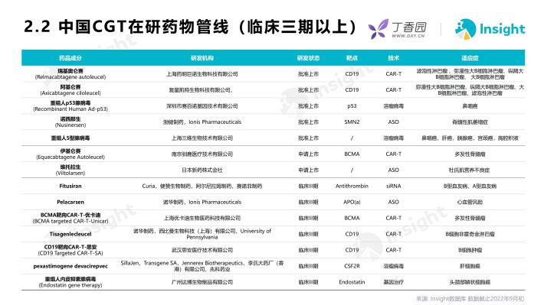Image resolution: width=544 pixels, height=305 pixels.
Task: Click the Insight logo icon
Action: tap(465, 29)
